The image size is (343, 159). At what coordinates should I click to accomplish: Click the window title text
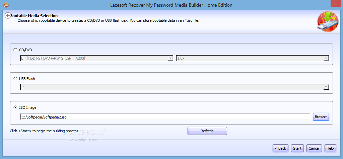click(x=171, y=5)
